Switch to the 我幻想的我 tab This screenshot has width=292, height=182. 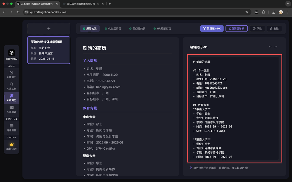137,29
